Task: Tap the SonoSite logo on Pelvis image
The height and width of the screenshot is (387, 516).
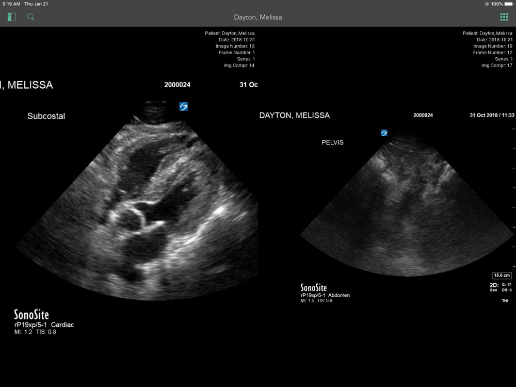Action: pos(384,133)
